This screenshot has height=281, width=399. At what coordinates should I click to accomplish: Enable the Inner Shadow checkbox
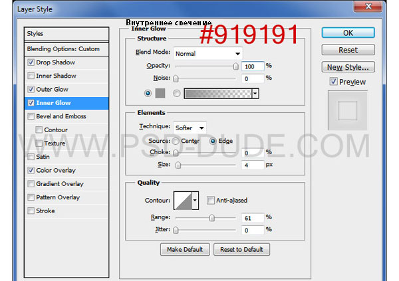[x=31, y=76]
